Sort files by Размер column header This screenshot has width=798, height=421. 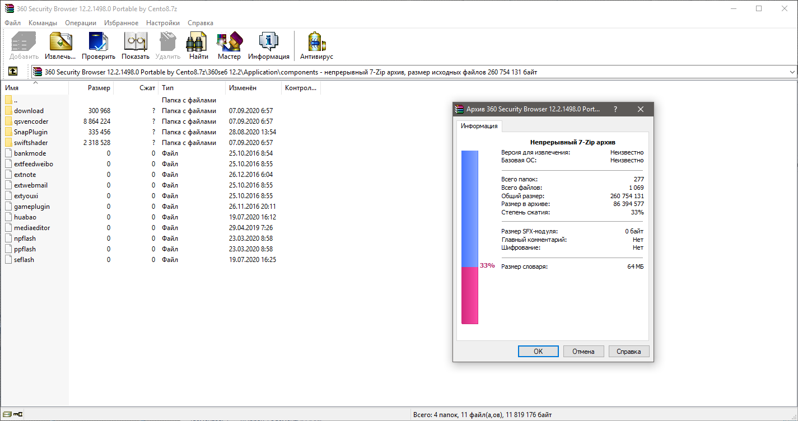(x=99, y=88)
